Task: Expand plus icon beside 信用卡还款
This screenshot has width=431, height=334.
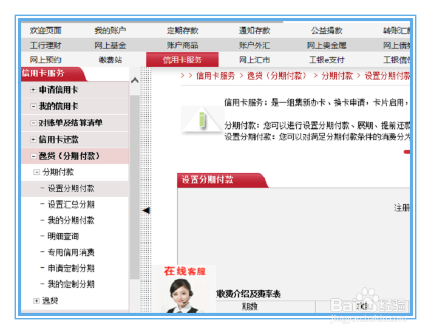Action: (x=33, y=140)
